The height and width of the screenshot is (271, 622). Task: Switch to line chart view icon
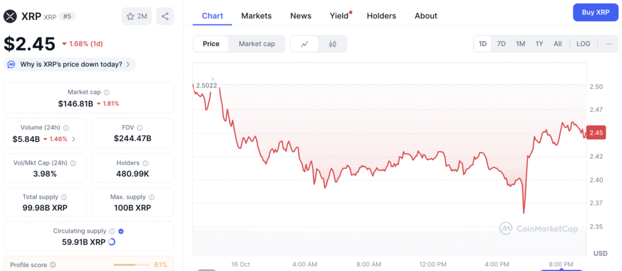point(305,44)
